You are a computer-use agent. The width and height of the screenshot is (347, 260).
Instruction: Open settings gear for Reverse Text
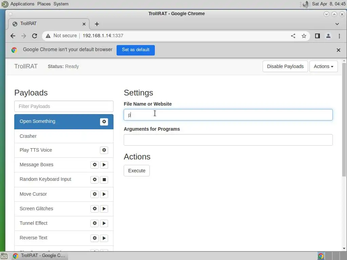click(x=95, y=238)
